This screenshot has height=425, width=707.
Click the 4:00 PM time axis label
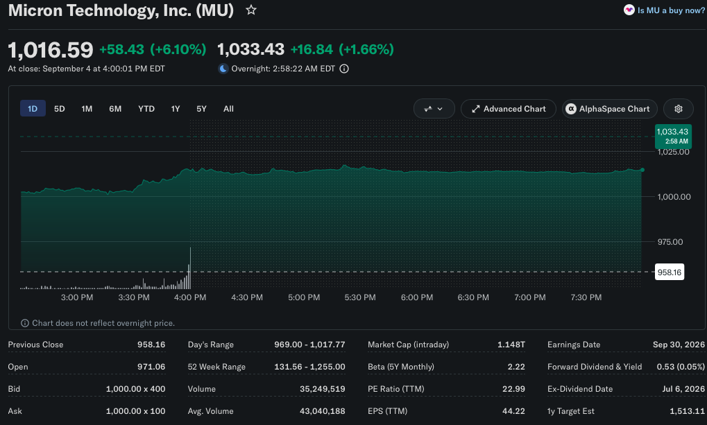(190, 297)
